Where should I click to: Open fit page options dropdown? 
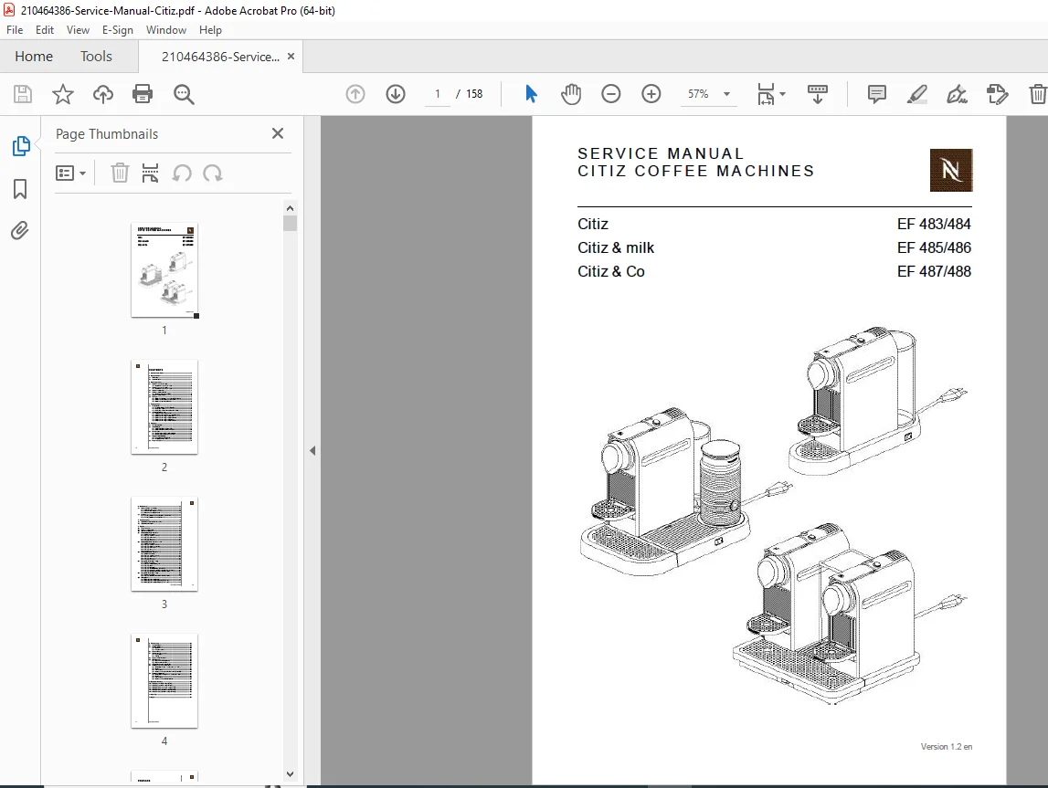(771, 94)
